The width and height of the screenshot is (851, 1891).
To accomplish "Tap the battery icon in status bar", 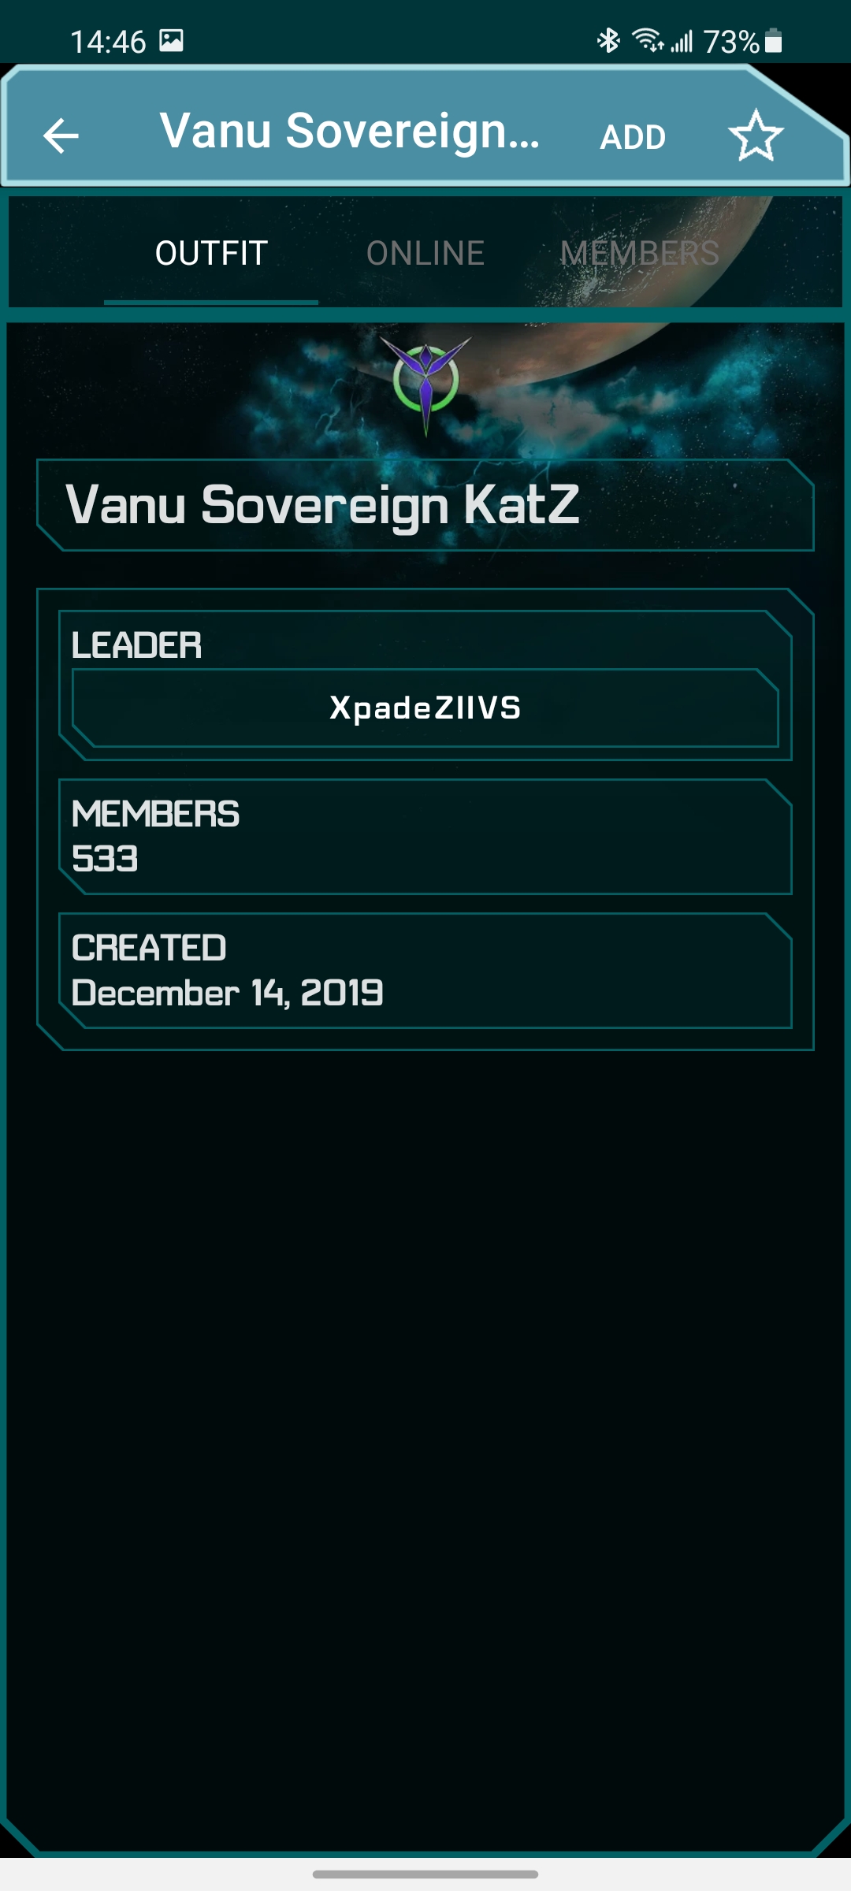I will 774,40.
